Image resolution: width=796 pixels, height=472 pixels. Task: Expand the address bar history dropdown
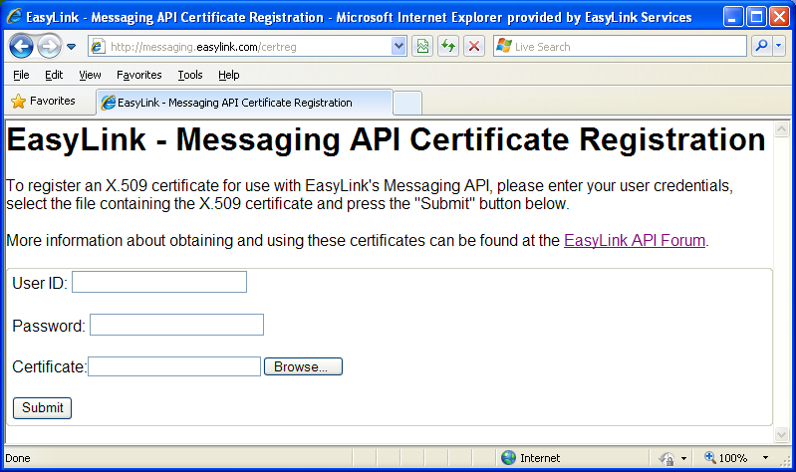click(x=398, y=46)
